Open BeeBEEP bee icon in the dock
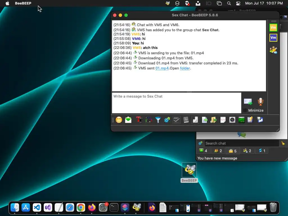This screenshot has width=288, height=216. click(x=136, y=208)
